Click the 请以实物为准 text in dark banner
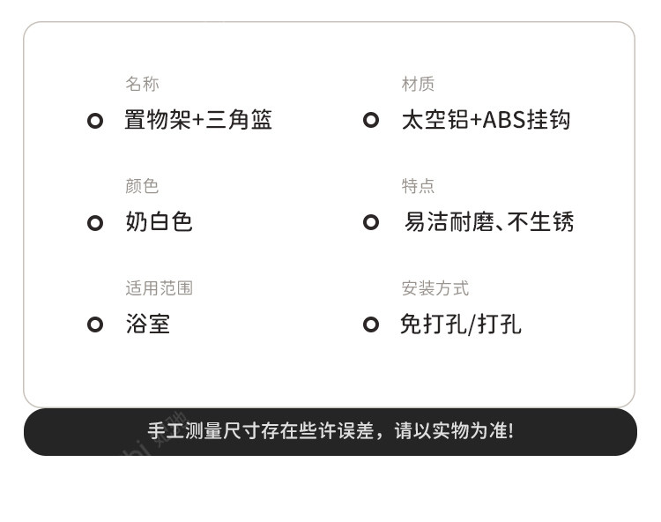The width and height of the screenshot is (661, 522). [453, 431]
